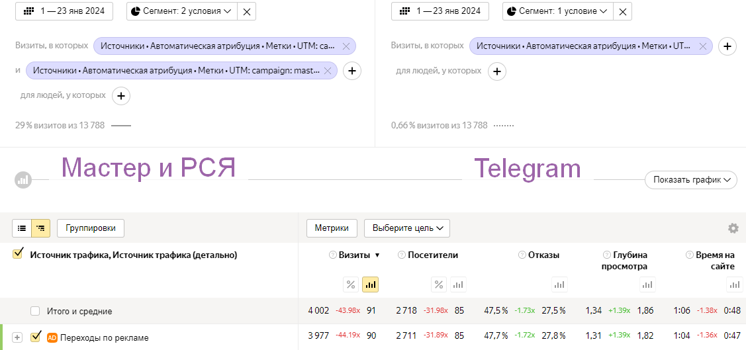This screenshot has height=350, width=746.
Task: Click '29 % визитов из 13 788' text
Action: [x=61, y=126]
